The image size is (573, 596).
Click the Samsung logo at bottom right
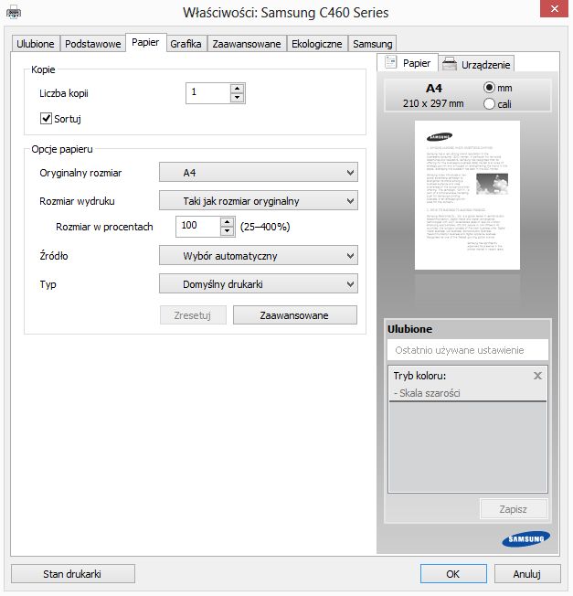click(x=525, y=538)
